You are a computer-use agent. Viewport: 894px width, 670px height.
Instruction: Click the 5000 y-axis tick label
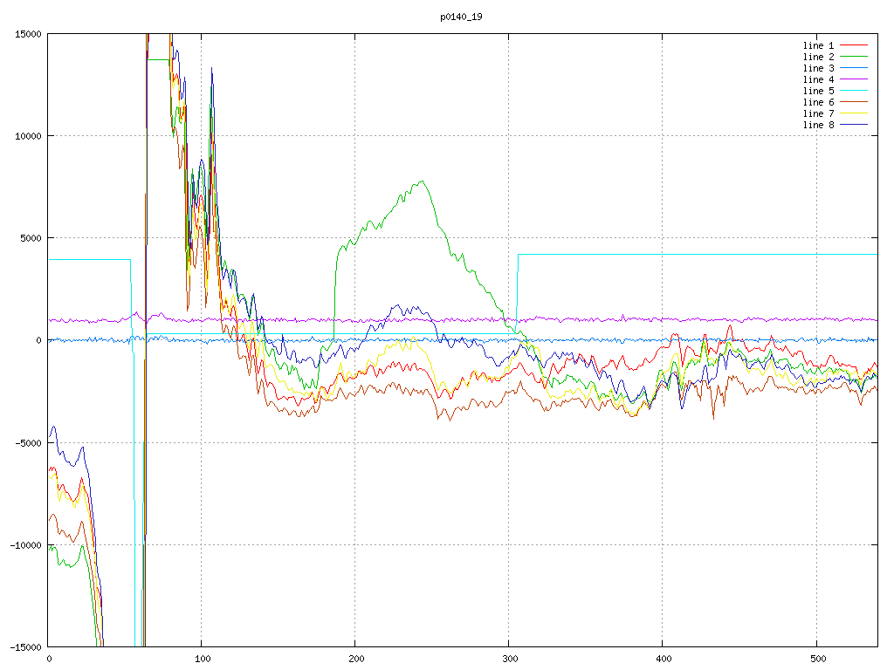(31, 238)
